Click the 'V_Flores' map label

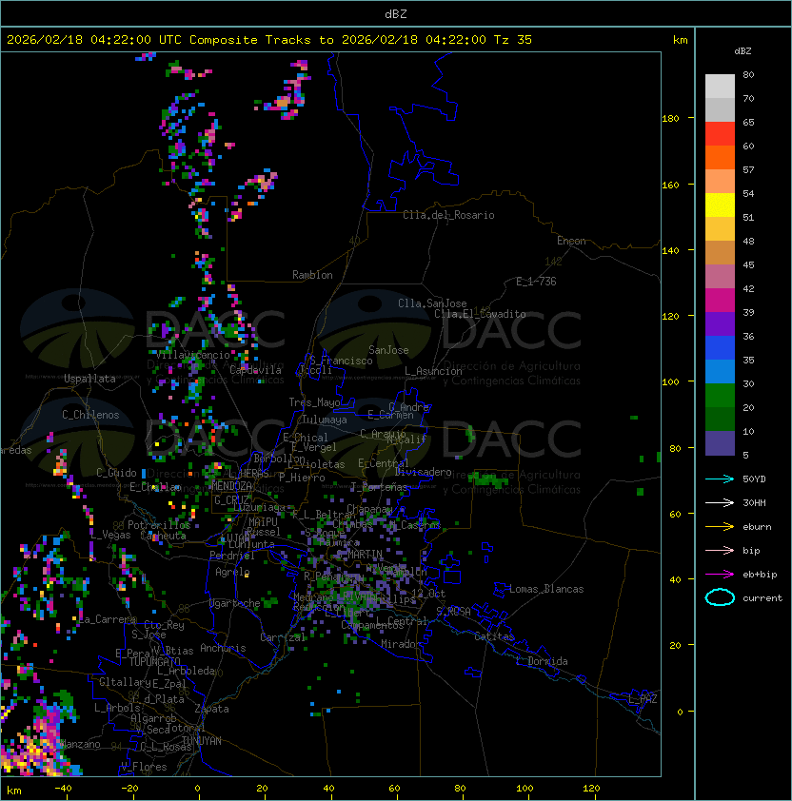click(x=144, y=767)
